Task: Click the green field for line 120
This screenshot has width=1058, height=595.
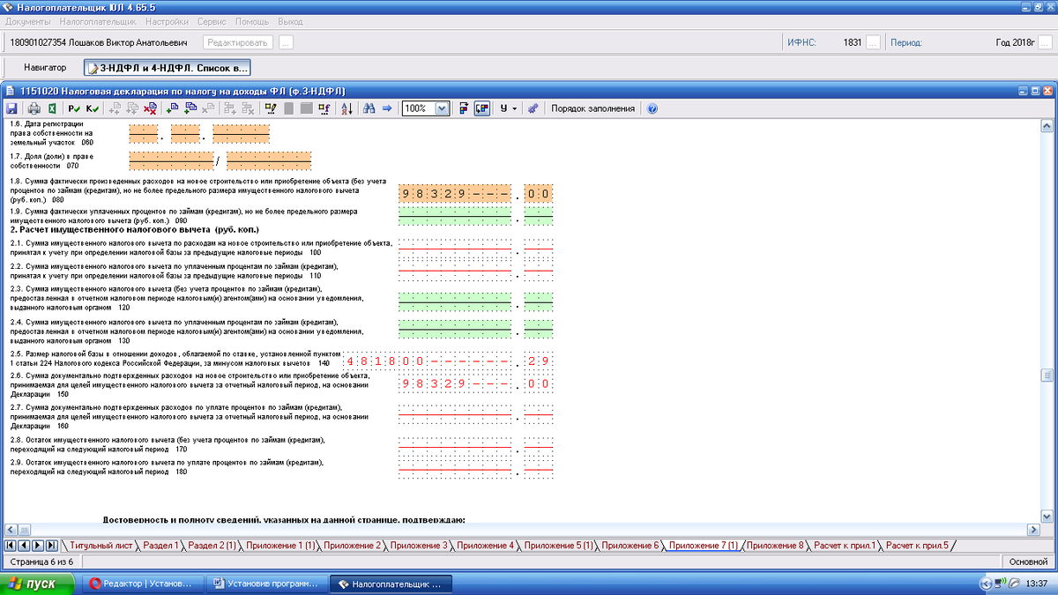Action: (456, 302)
